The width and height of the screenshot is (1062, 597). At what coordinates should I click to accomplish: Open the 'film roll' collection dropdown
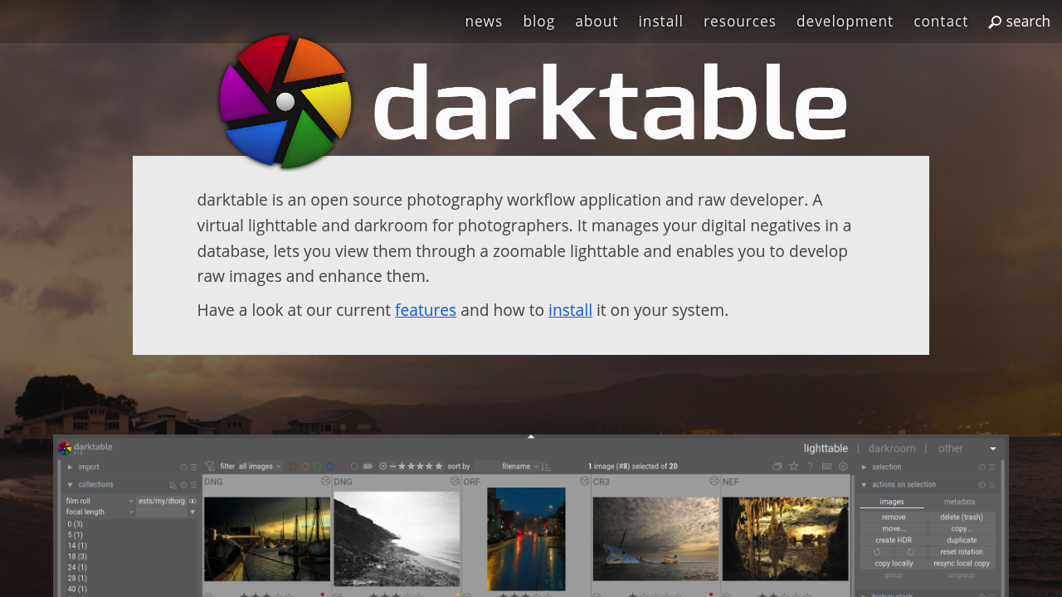coord(99,501)
